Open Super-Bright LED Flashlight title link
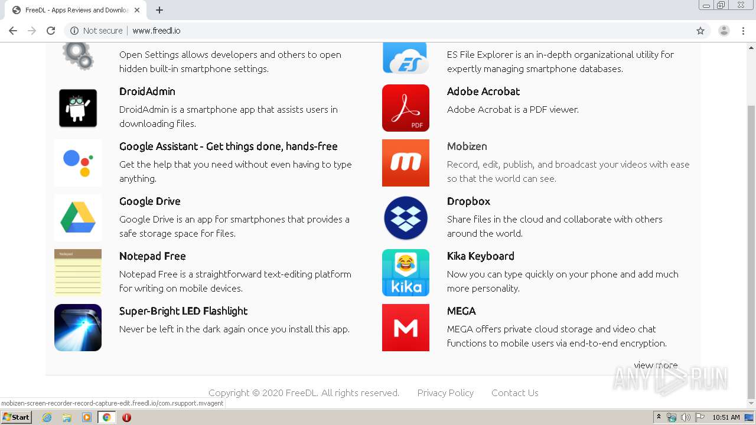This screenshot has width=756, height=425. (184, 311)
